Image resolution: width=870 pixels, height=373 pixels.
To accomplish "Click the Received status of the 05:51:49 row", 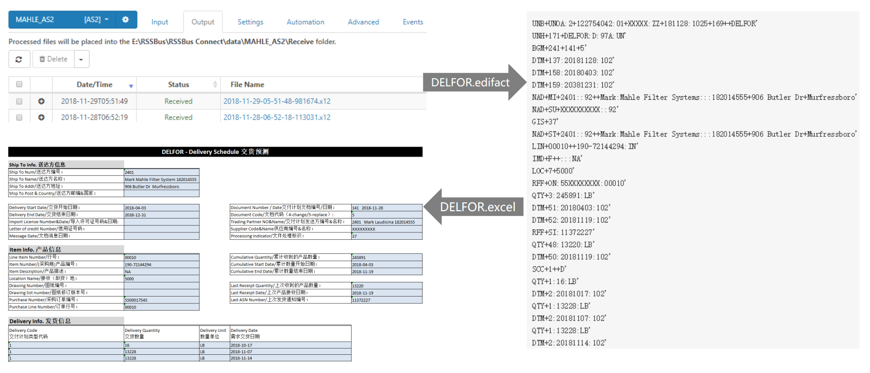I will click(x=178, y=101).
